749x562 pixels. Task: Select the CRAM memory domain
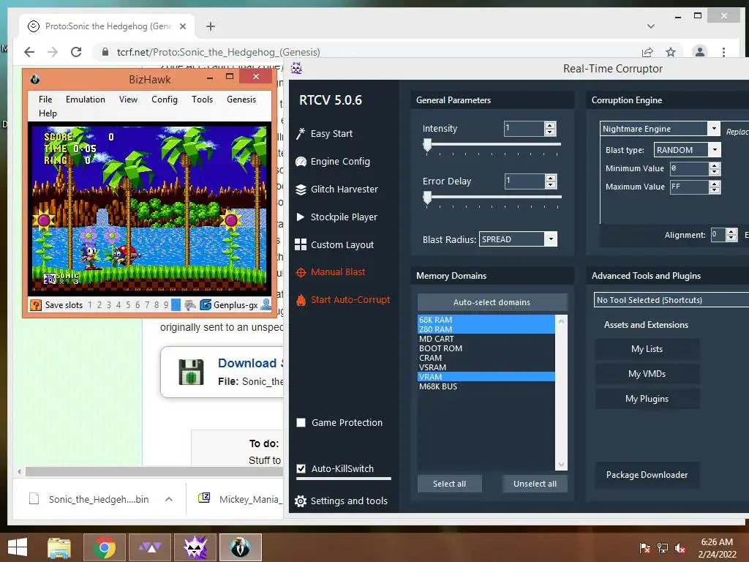coord(486,358)
